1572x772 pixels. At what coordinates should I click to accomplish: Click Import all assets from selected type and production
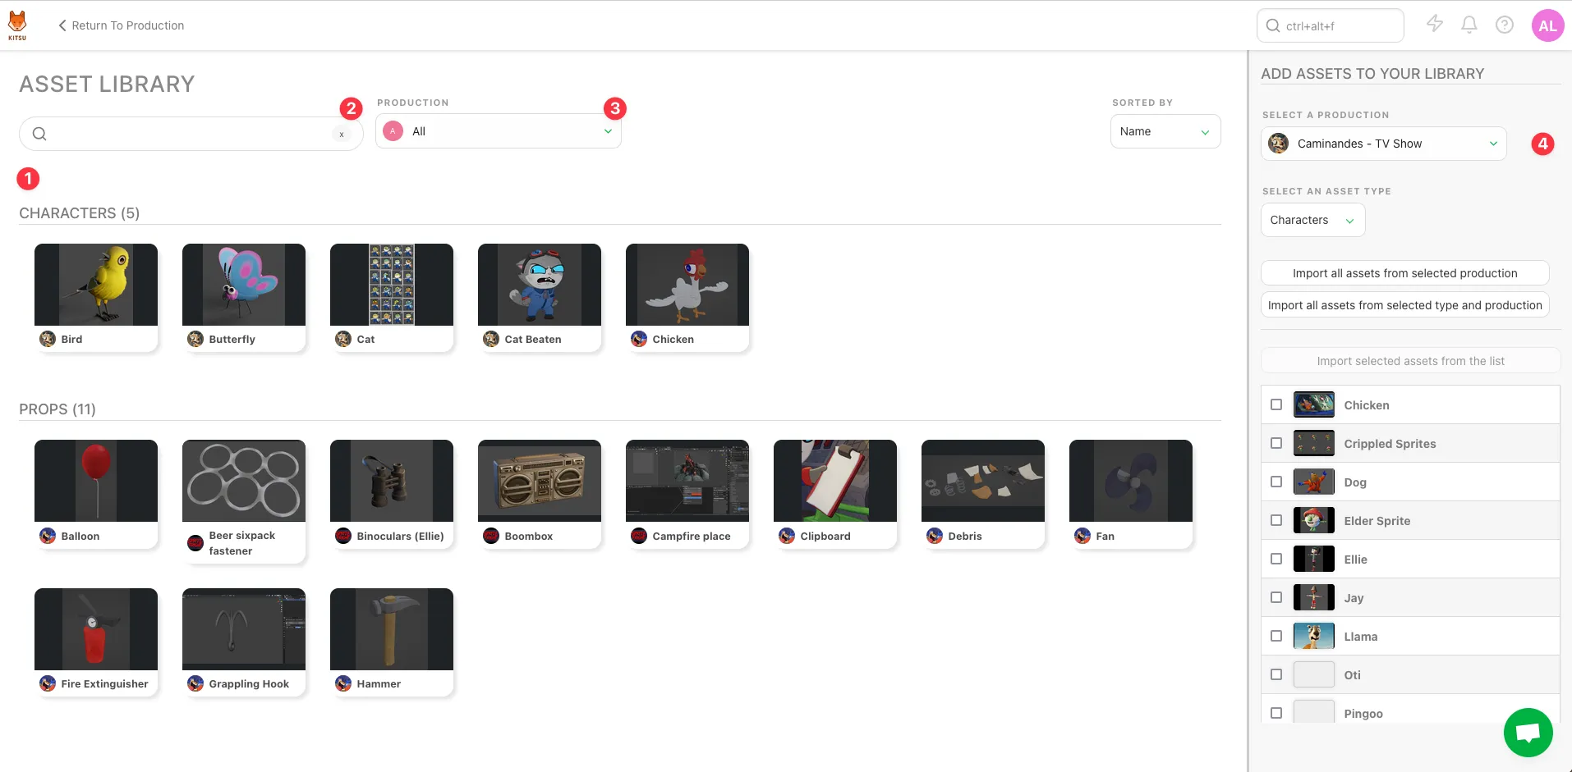coord(1405,305)
